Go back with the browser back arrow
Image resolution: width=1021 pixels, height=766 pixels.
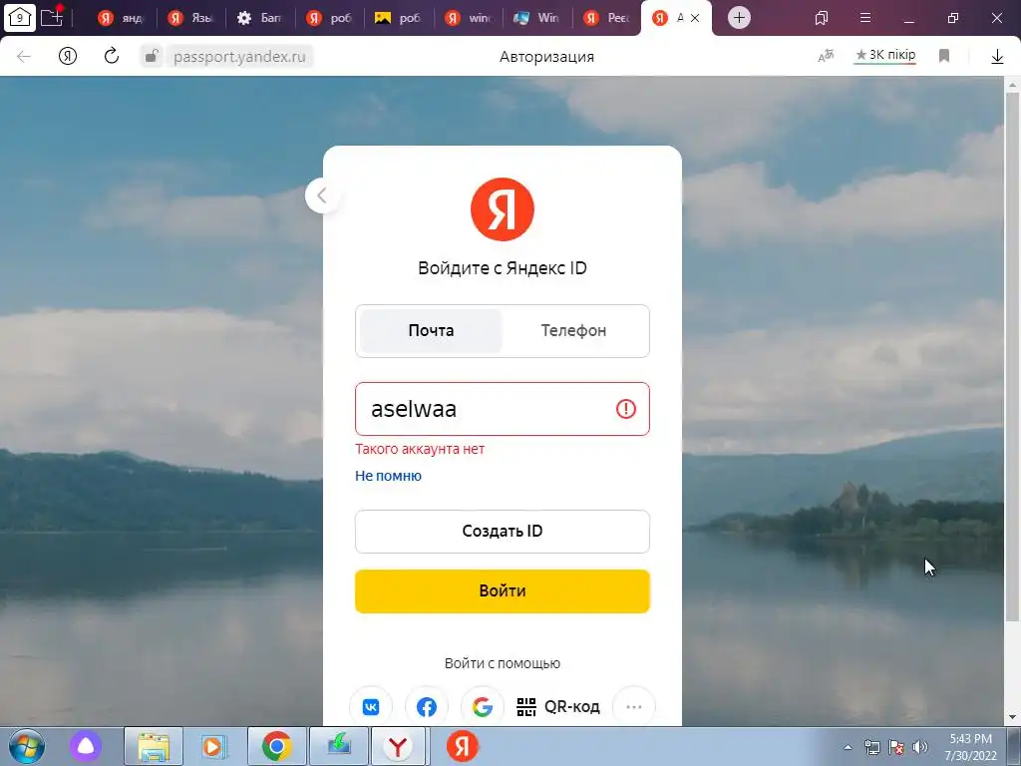24,57
